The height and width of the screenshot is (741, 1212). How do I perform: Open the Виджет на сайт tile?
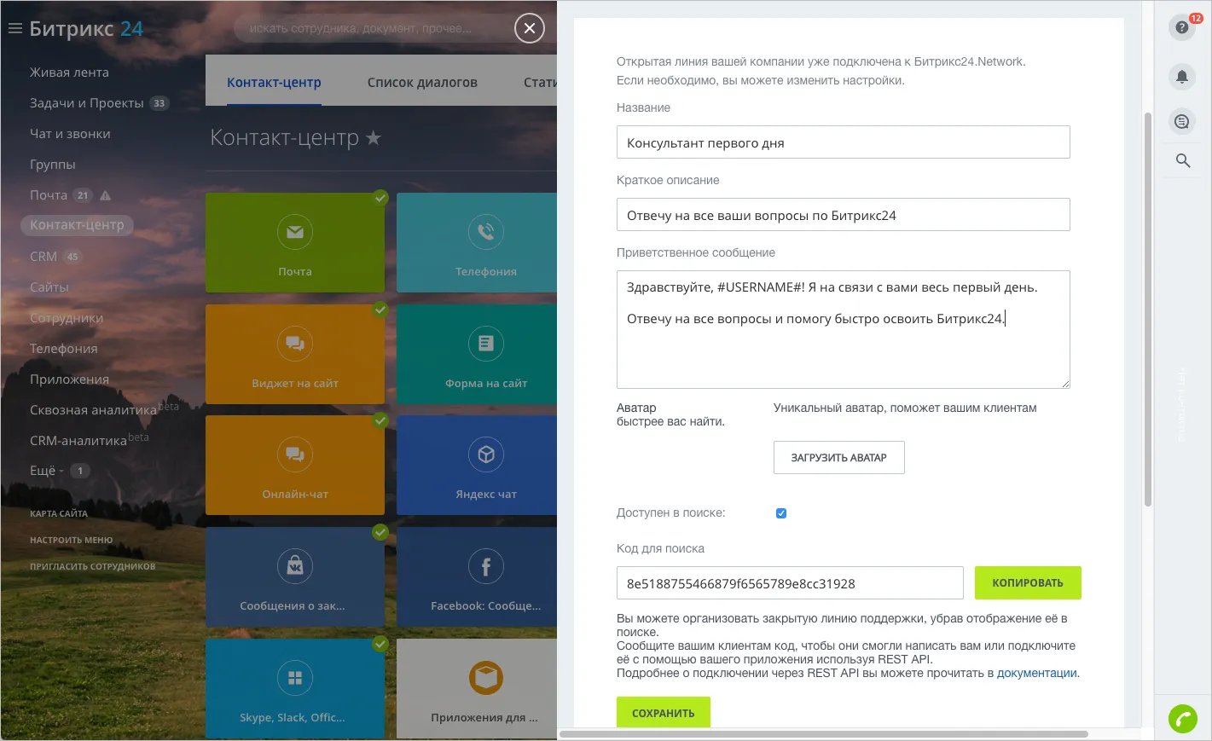(x=295, y=354)
